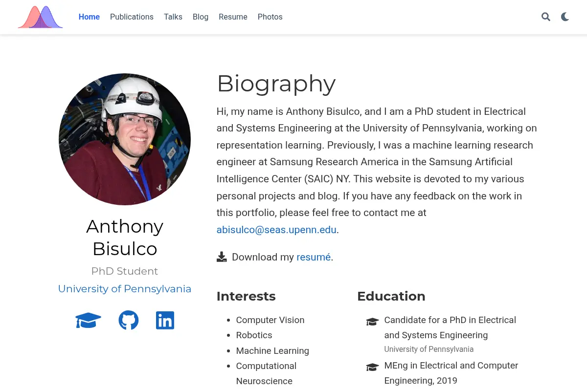Open the Talks page
Viewport: 587px width, 391px height.
click(x=173, y=17)
